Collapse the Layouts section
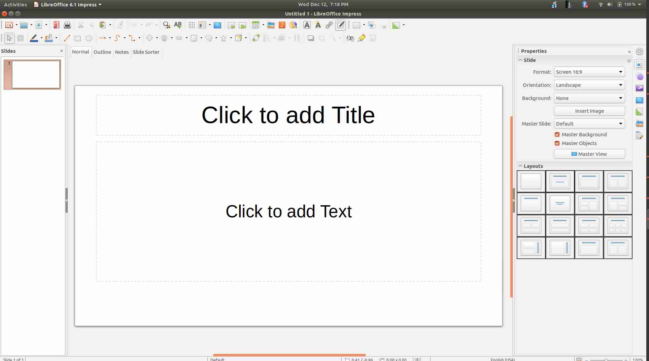Viewport: 649px width, 361px height. [x=520, y=166]
